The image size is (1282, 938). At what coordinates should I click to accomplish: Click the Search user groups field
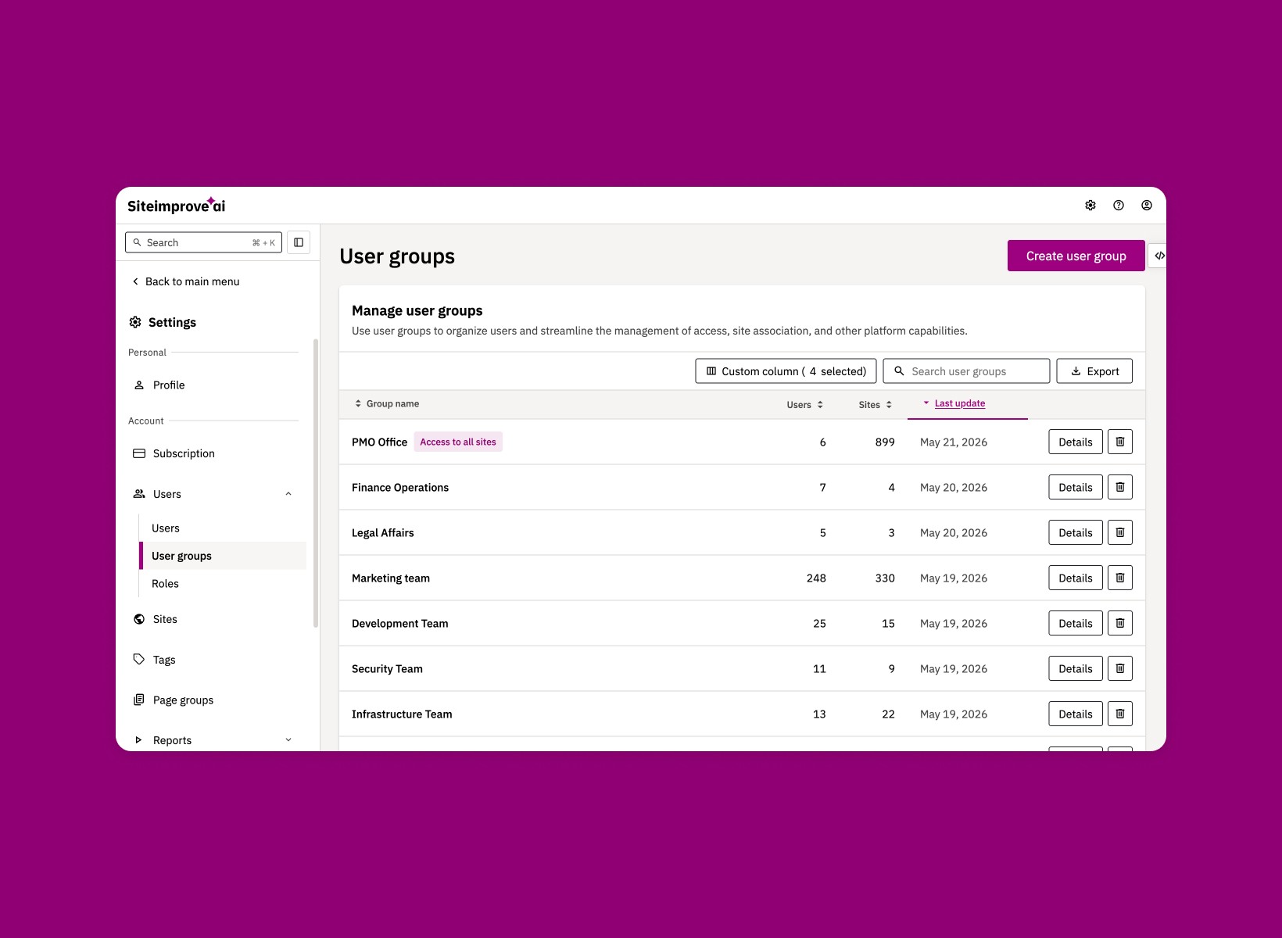coord(966,371)
